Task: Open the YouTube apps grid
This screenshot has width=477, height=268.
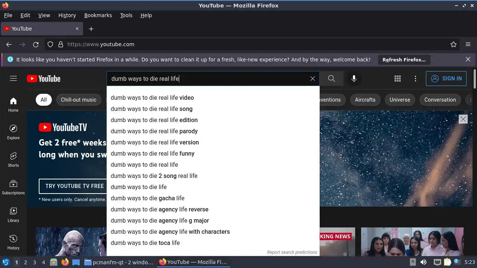Action: pyautogui.click(x=398, y=79)
